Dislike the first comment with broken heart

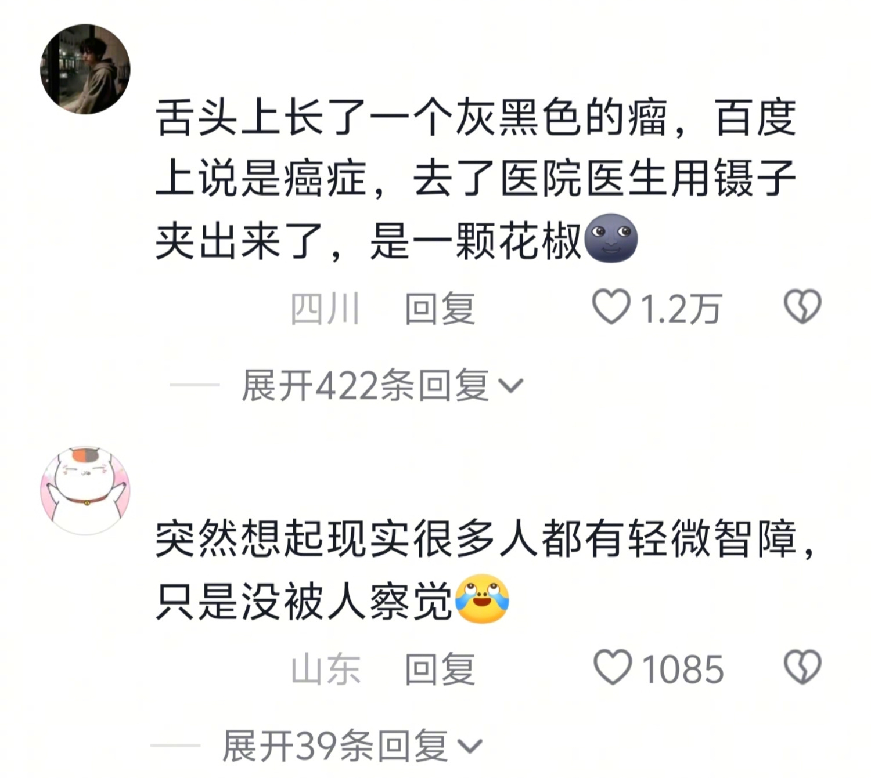point(802,306)
